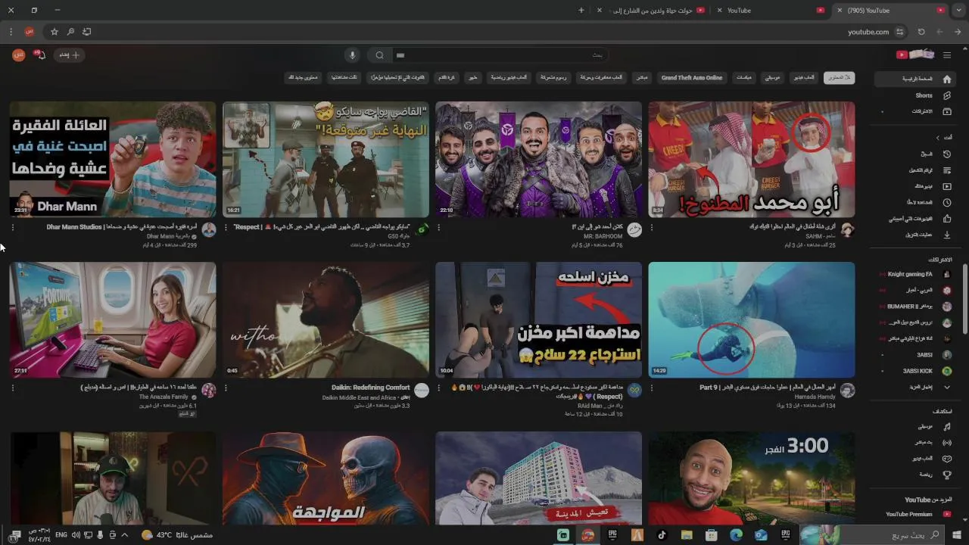Open more options for SAHM video
Viewport: 969px width, 545px height.
[x=652, y=227]
